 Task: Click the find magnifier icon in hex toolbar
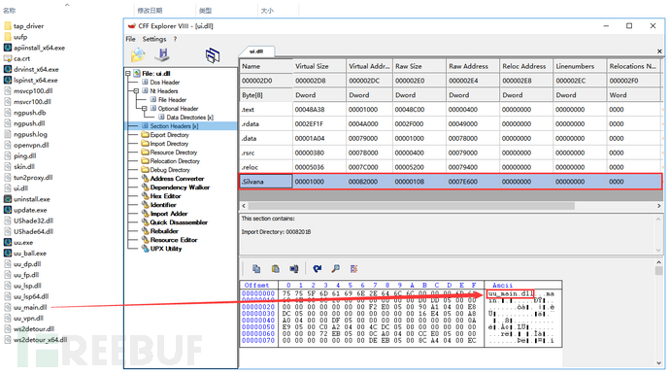[336, 268]
